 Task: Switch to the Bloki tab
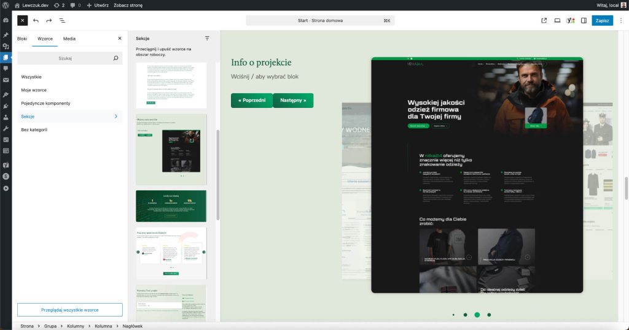tap(22, 39)
